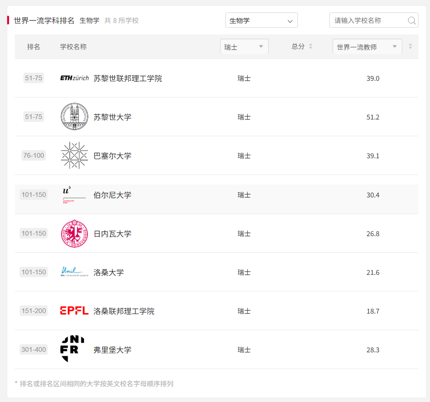Click the 301-400 rank badge
Viewport: 430px width, 402px height.
(x=33, y=349)
